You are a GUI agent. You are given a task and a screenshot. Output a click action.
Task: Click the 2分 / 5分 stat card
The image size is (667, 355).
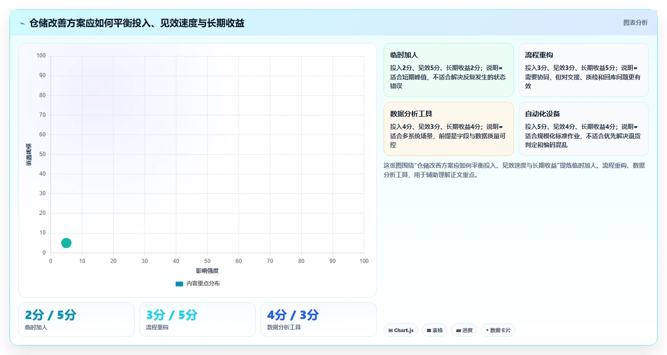pyautogui.click(x=76, y=319)
